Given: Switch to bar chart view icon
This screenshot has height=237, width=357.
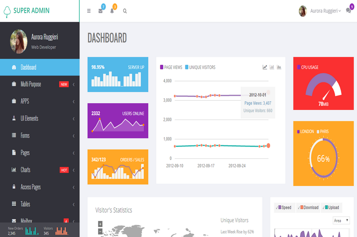Looking at the screenshot, I should click(272, 67).
